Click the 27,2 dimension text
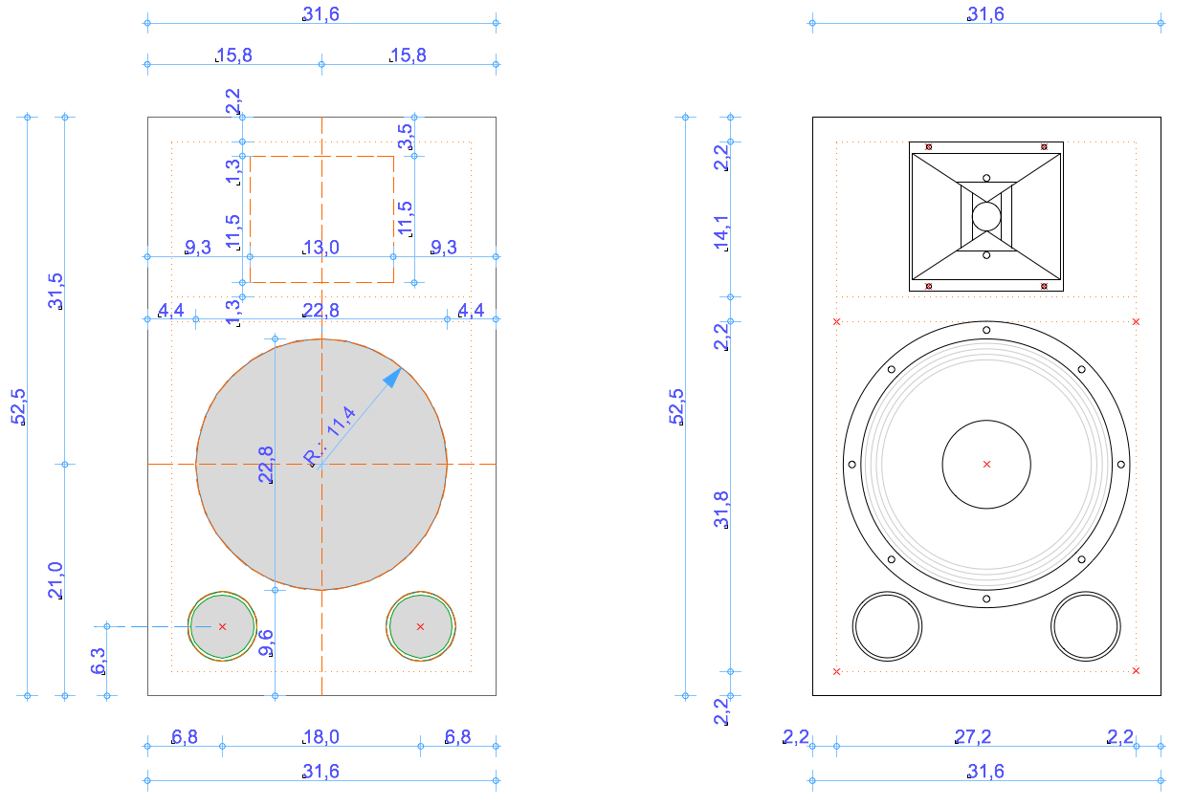1194x806 pixels. pos(986,737)
